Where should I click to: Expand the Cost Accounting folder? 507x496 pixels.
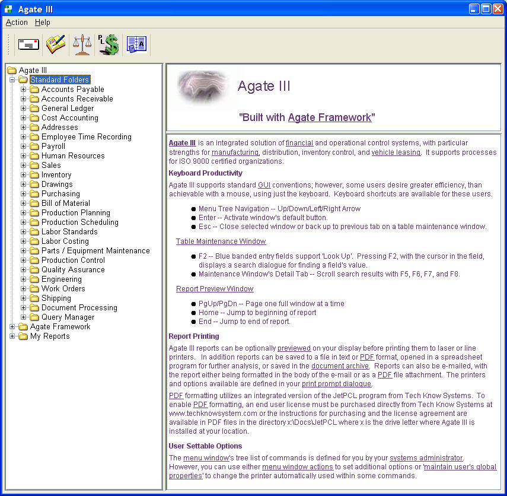click(23, 118)
